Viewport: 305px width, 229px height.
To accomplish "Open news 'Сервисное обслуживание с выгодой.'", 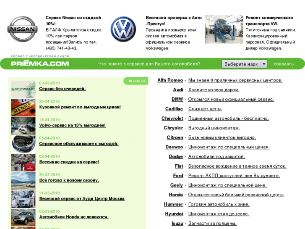I will pos(79,144).
